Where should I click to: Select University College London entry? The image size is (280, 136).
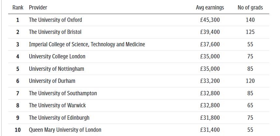point(57,56)
